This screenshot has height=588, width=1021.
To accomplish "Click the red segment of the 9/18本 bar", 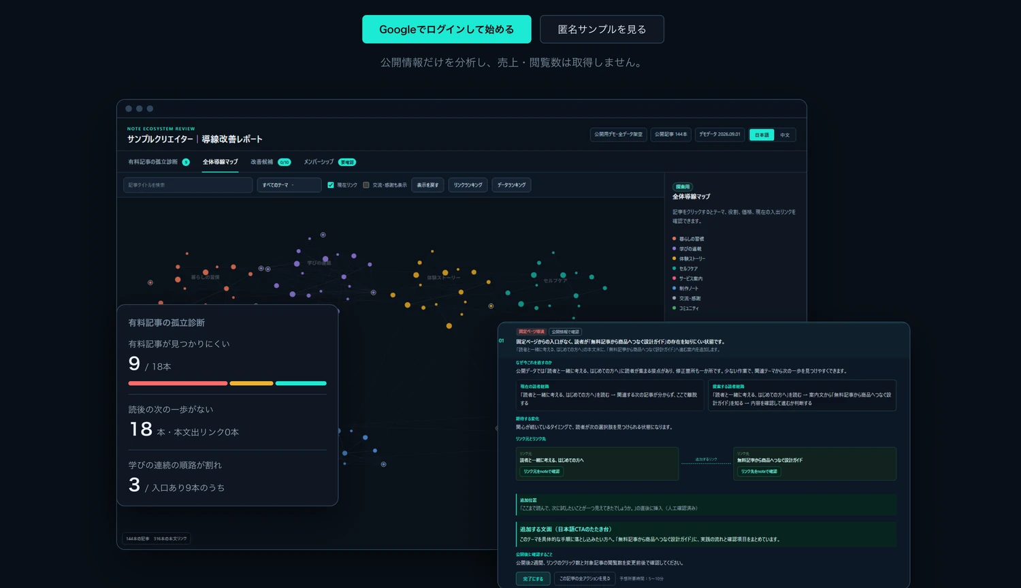I will (x=178, y=383).
